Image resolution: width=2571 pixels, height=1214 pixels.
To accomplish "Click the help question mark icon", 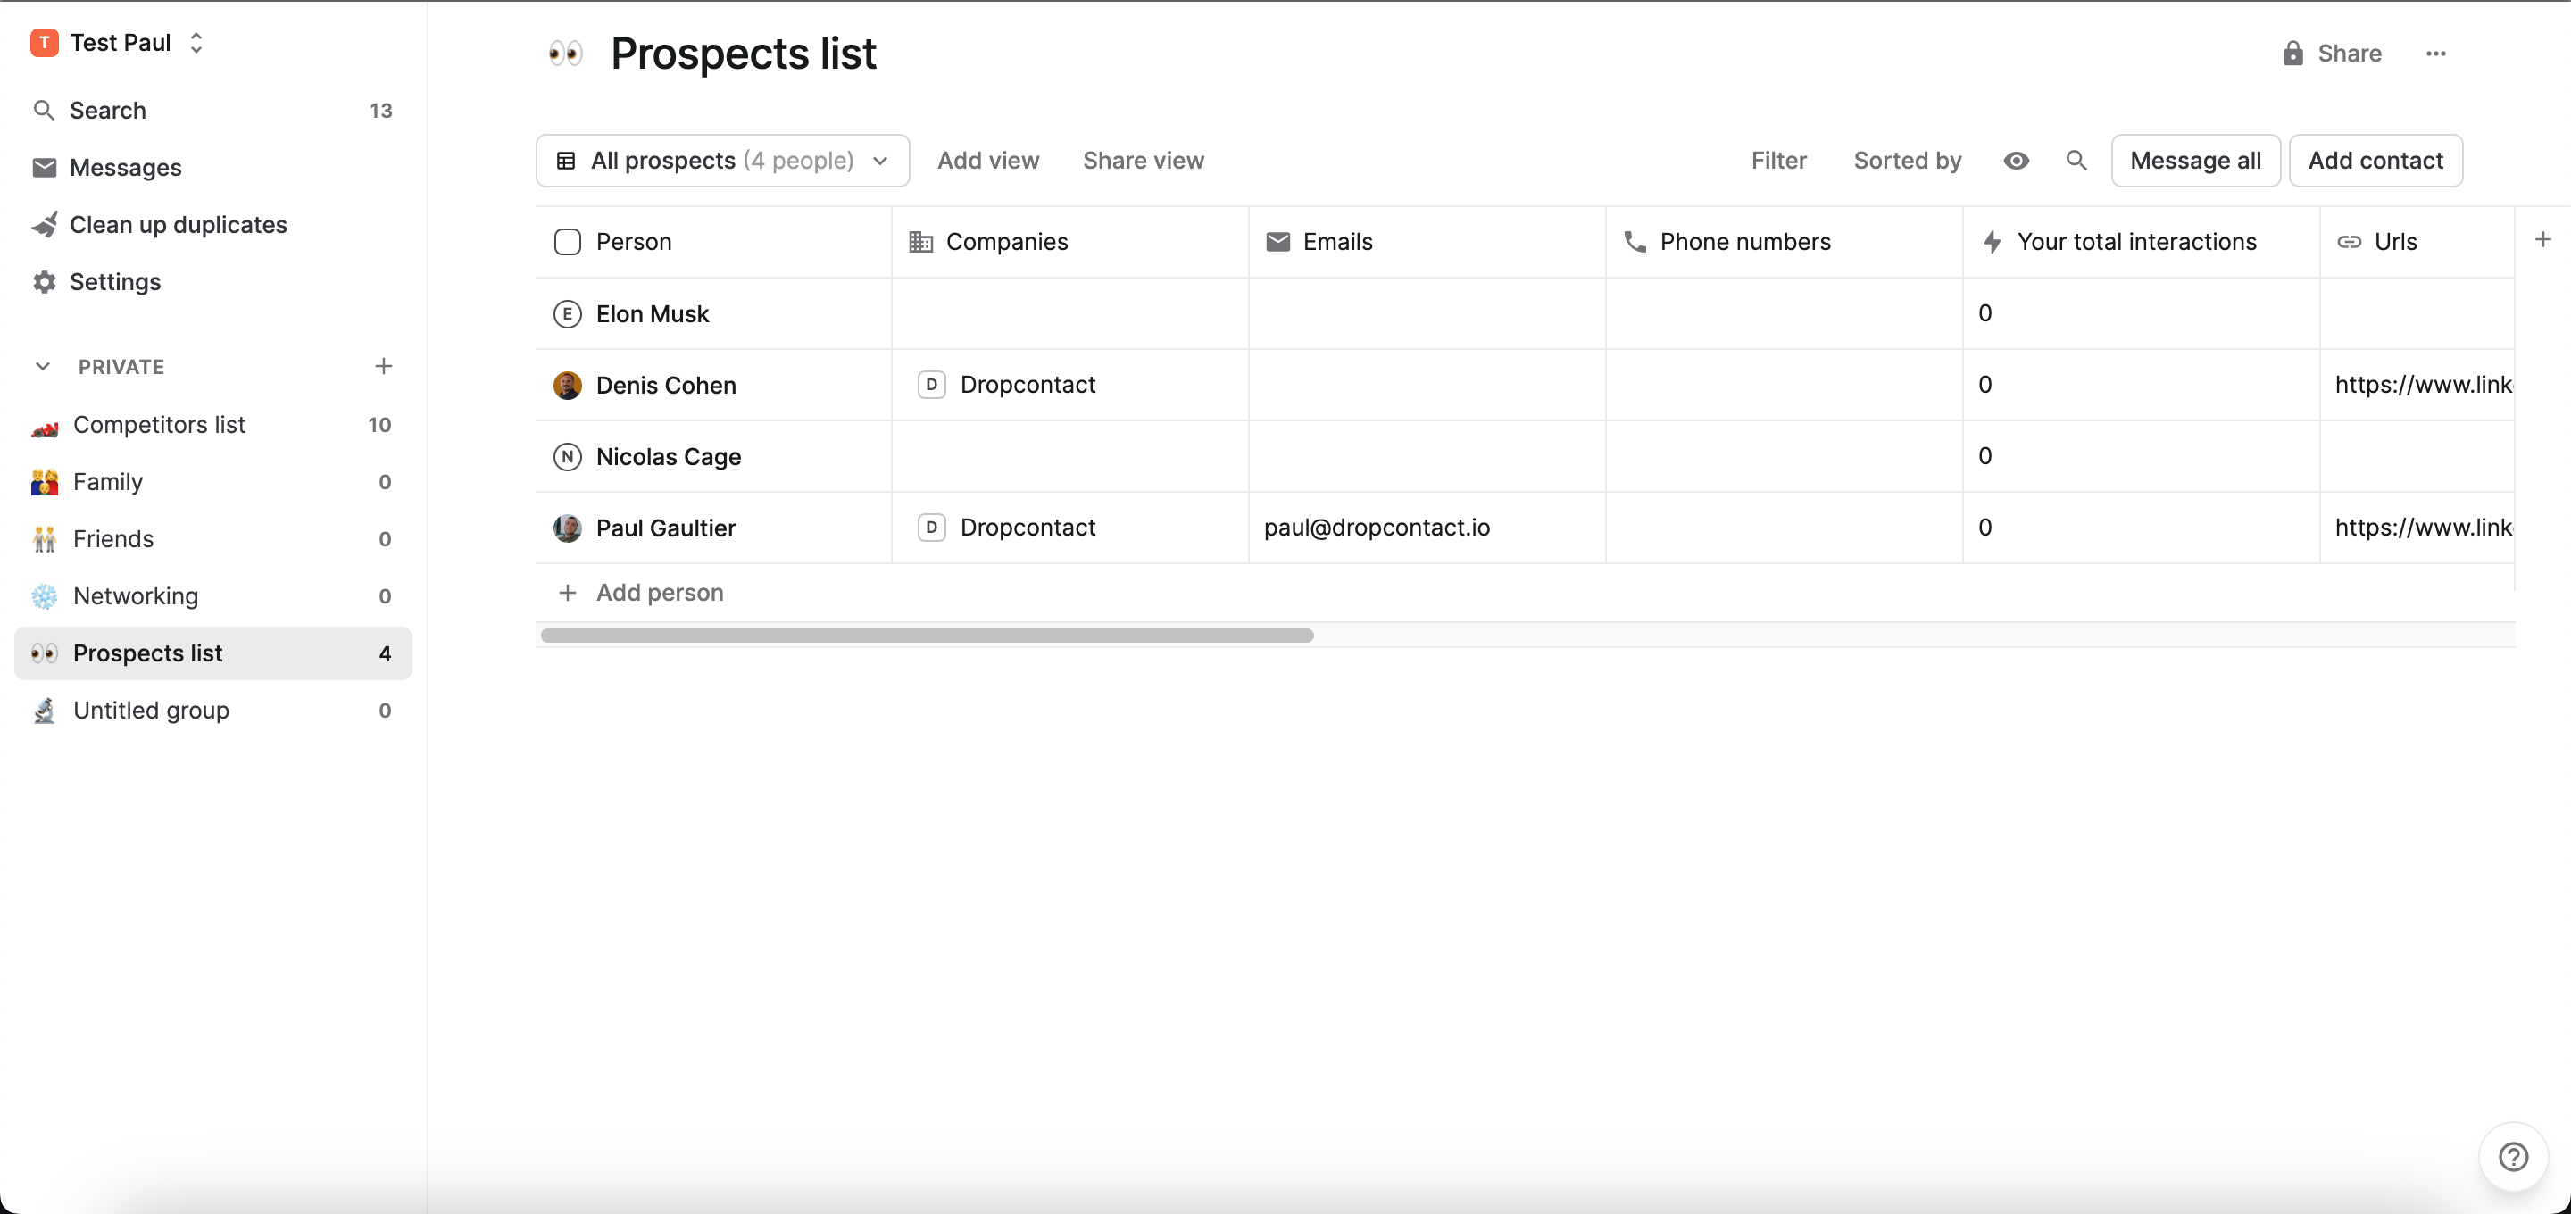I will tap(2512, 1156).
